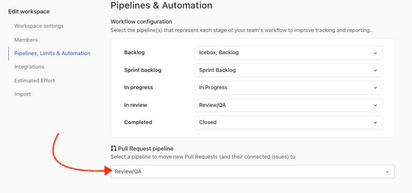The image size is (412, 193).
Task: Open the In progress pipeline dropdown
Action: tap(288, 87)
